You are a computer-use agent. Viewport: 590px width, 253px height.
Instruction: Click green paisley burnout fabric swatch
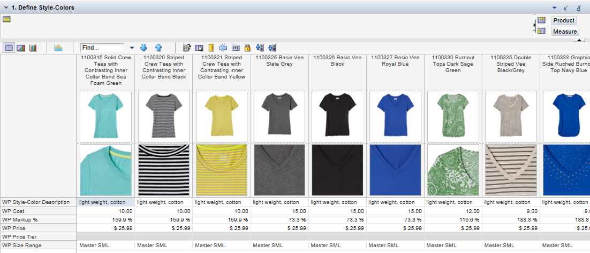[x=453, y=170]
